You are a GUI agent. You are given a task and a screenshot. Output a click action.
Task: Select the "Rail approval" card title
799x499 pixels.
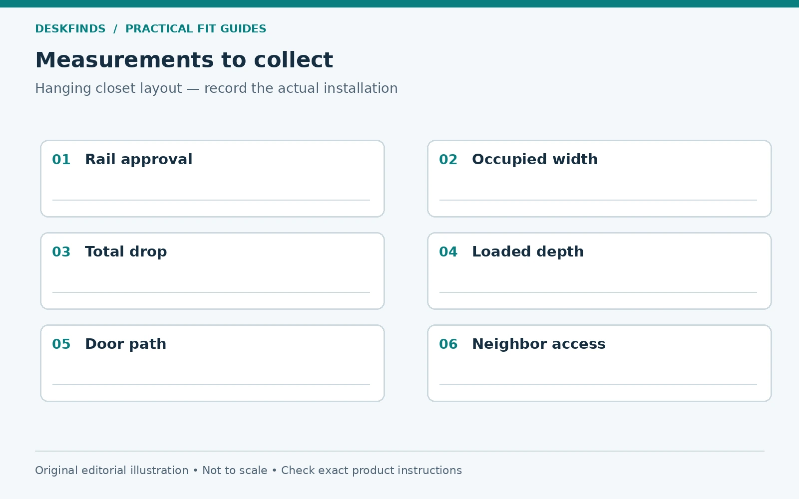click(x=138, y=160)
